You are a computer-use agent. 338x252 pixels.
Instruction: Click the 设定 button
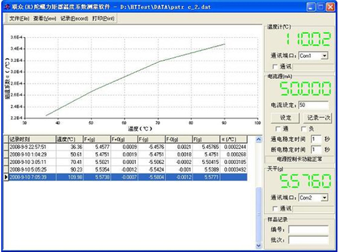click(x=286, y=118)
